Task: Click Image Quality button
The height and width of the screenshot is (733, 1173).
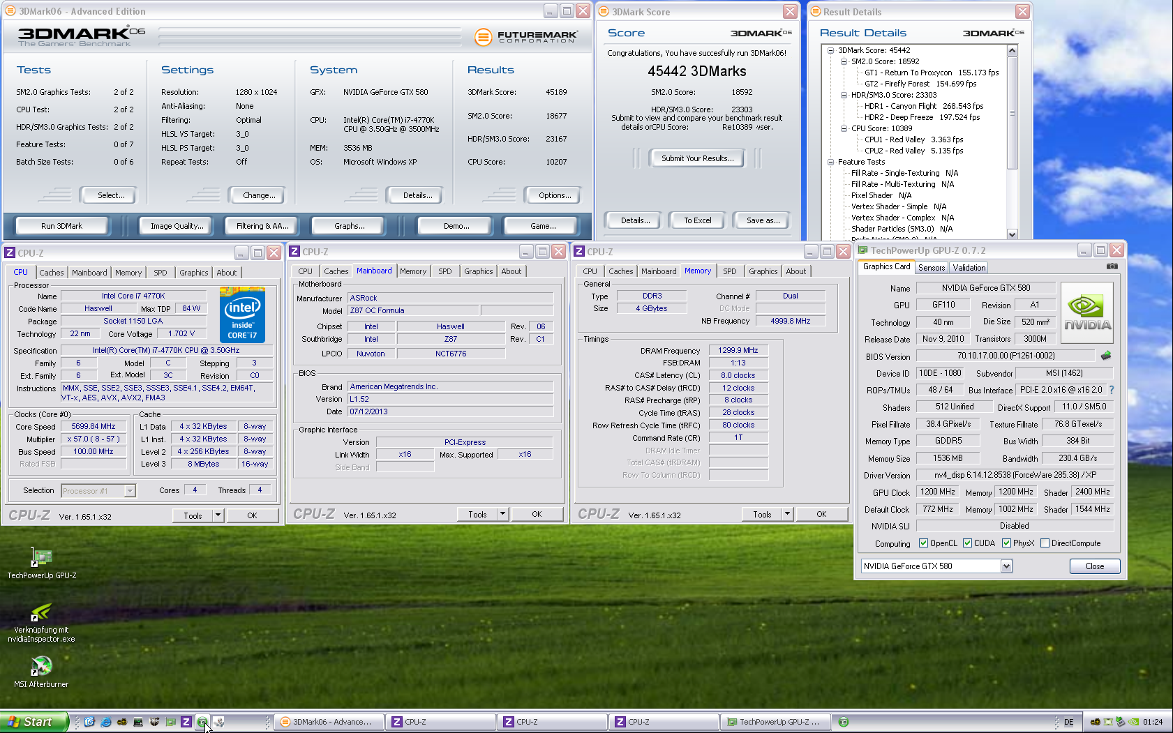Action: [177, 226]
